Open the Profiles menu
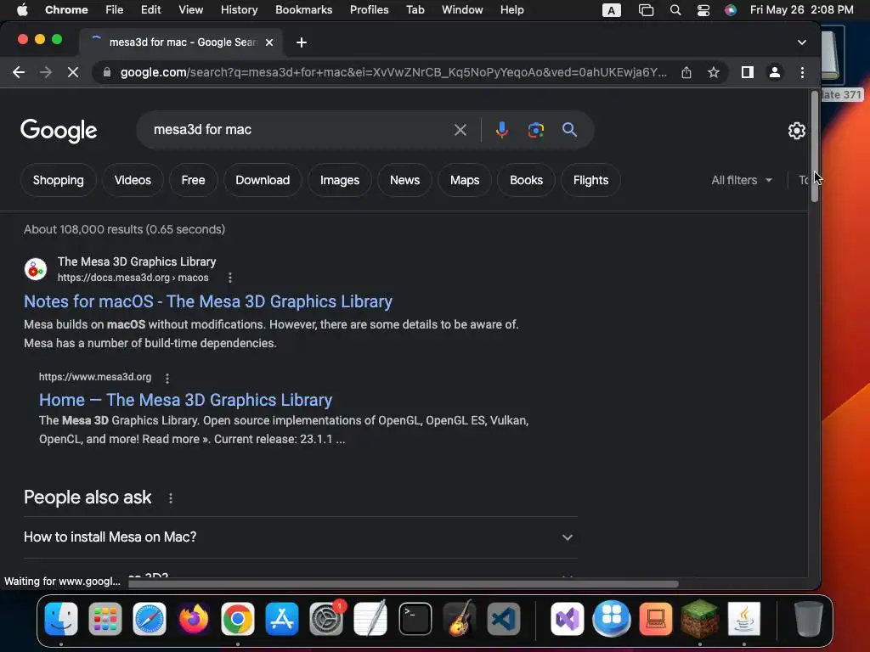This screenshot has width=870, height=652. click(x=369, y=10)
